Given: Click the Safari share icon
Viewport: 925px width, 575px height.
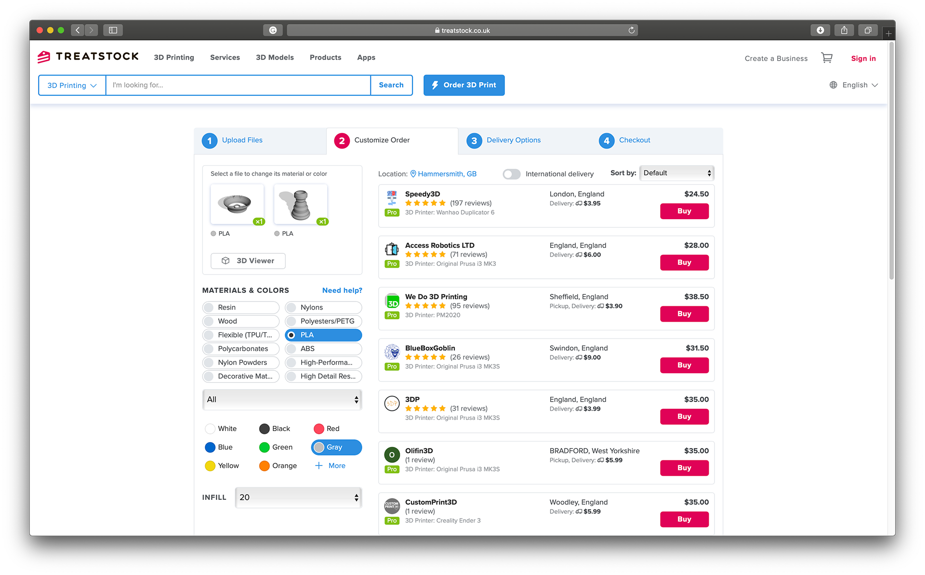Looking at the screenshot, I should 844,30.
